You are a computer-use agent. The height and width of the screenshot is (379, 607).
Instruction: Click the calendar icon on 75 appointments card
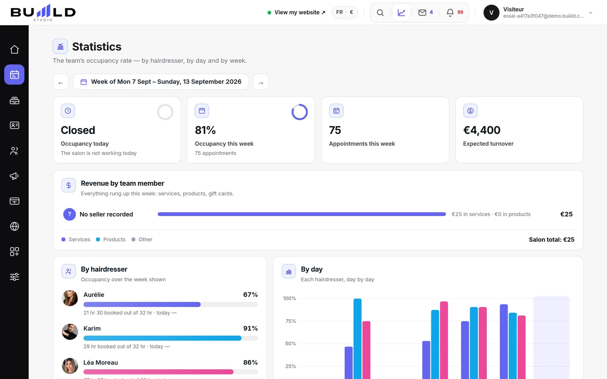336,111
